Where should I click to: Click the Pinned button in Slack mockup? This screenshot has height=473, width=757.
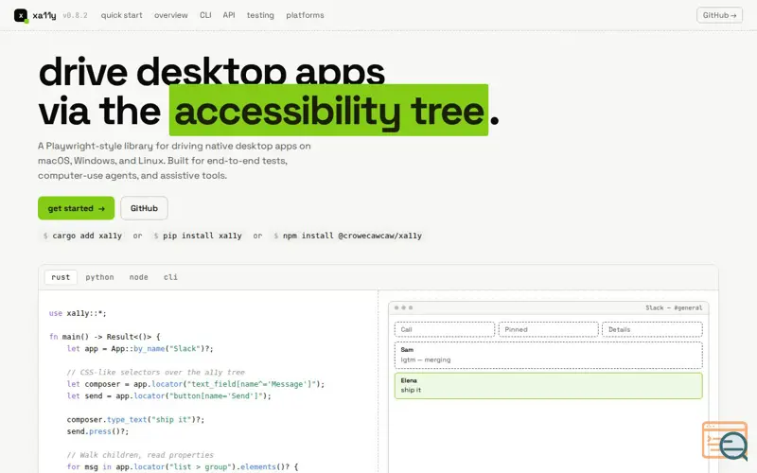pyautogui.click(x=549, y=329)
